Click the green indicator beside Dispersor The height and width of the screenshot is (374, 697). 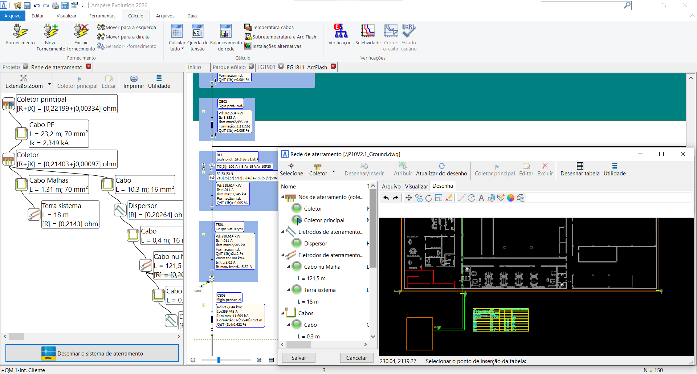297,244
